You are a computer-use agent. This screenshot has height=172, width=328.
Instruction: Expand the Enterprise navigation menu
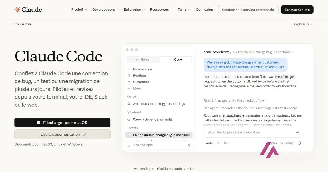click(134, 10)
